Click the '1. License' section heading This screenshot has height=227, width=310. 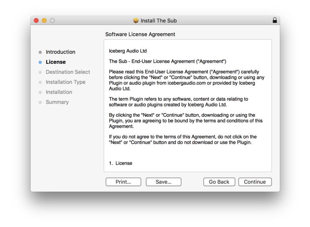pos(121,163)
